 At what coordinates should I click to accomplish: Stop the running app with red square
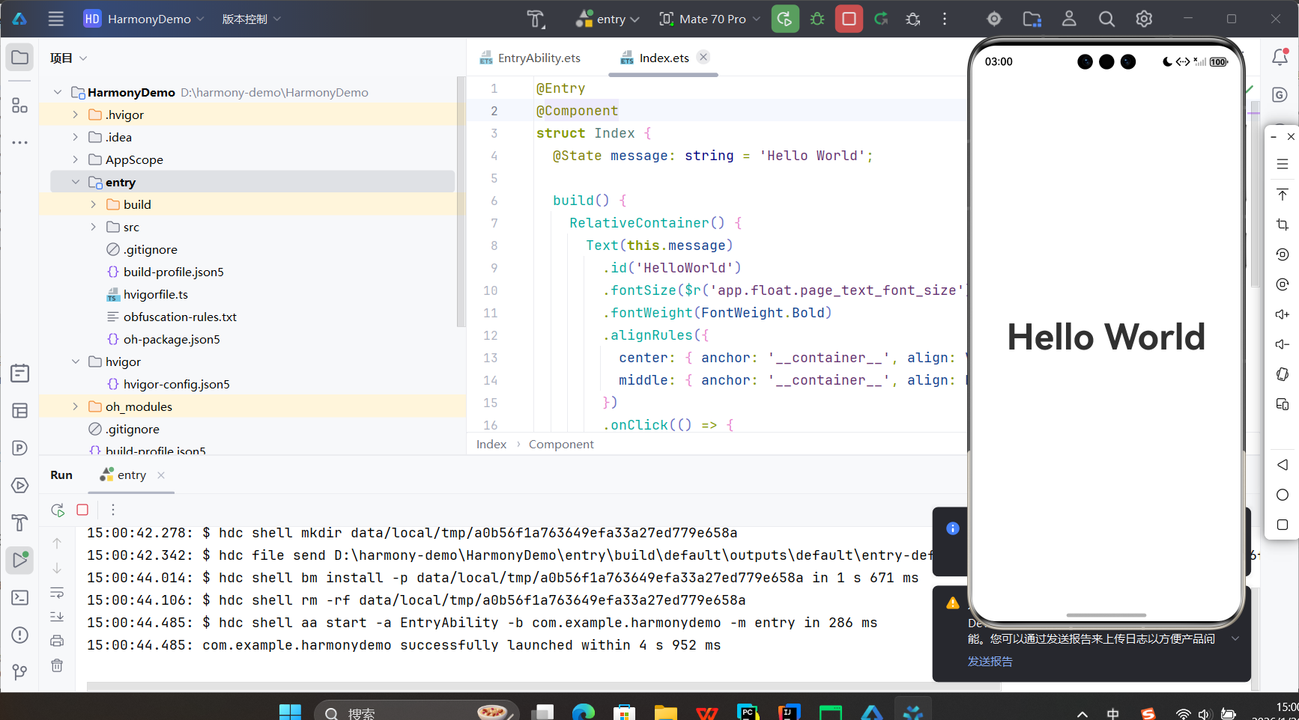click(849, 19)
